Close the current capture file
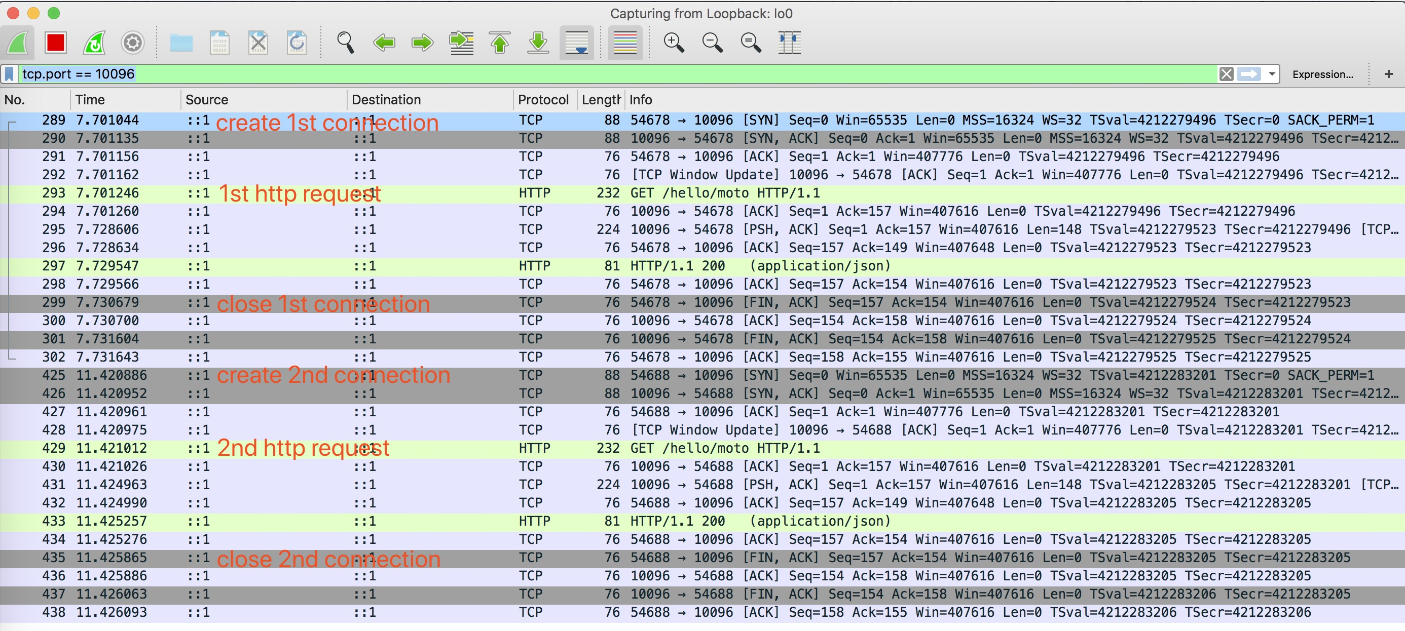1405x631 pixels. point(258,43)
